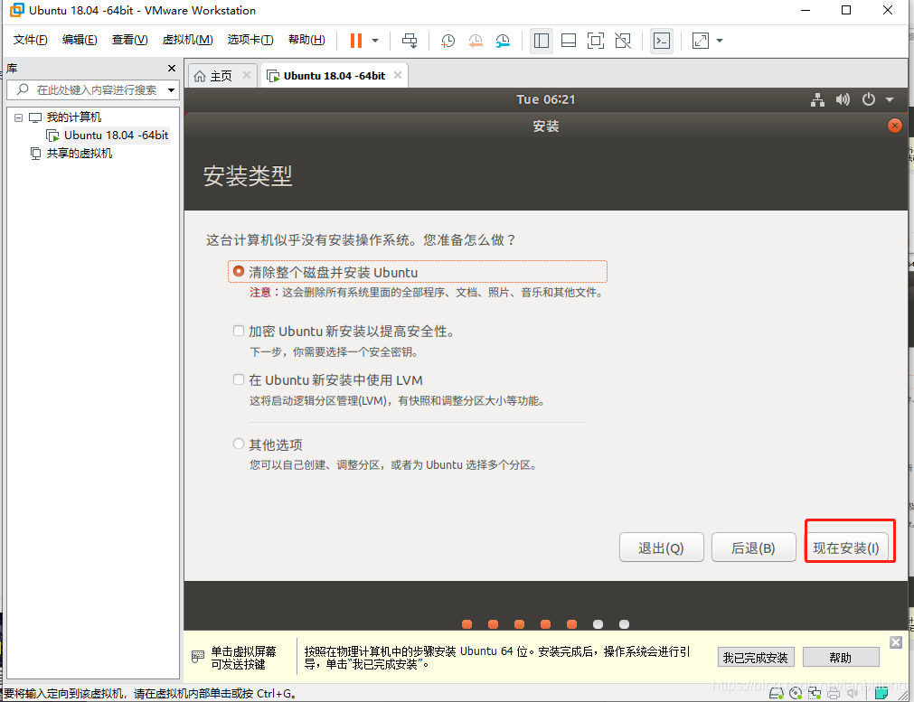This screenshot has width=914, height=702.
Task: Click the CD/DVD device status icon
Action: pos(796,694)
